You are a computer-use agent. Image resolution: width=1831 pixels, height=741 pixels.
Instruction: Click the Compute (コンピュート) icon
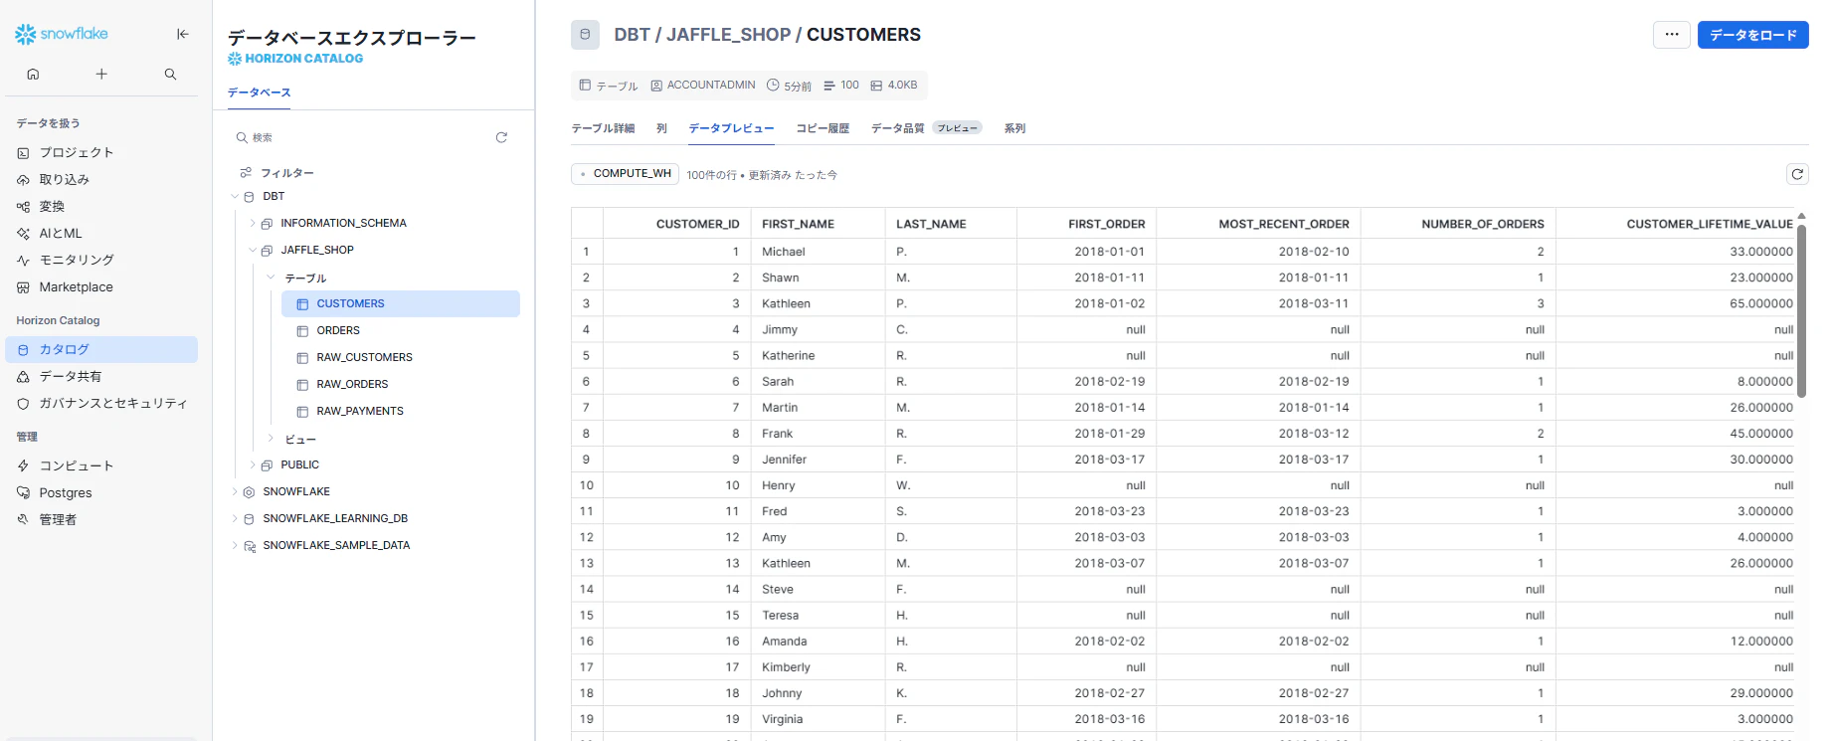[x=23, y=465]
